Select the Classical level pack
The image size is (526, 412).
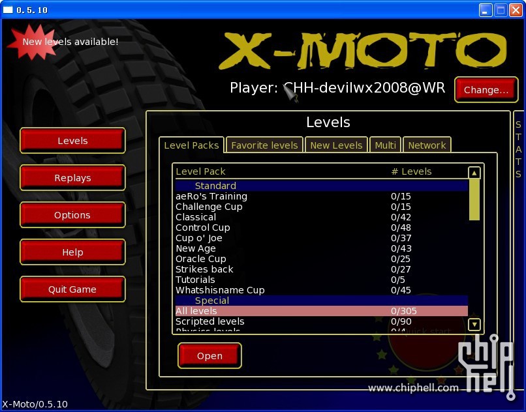(321, 217)
